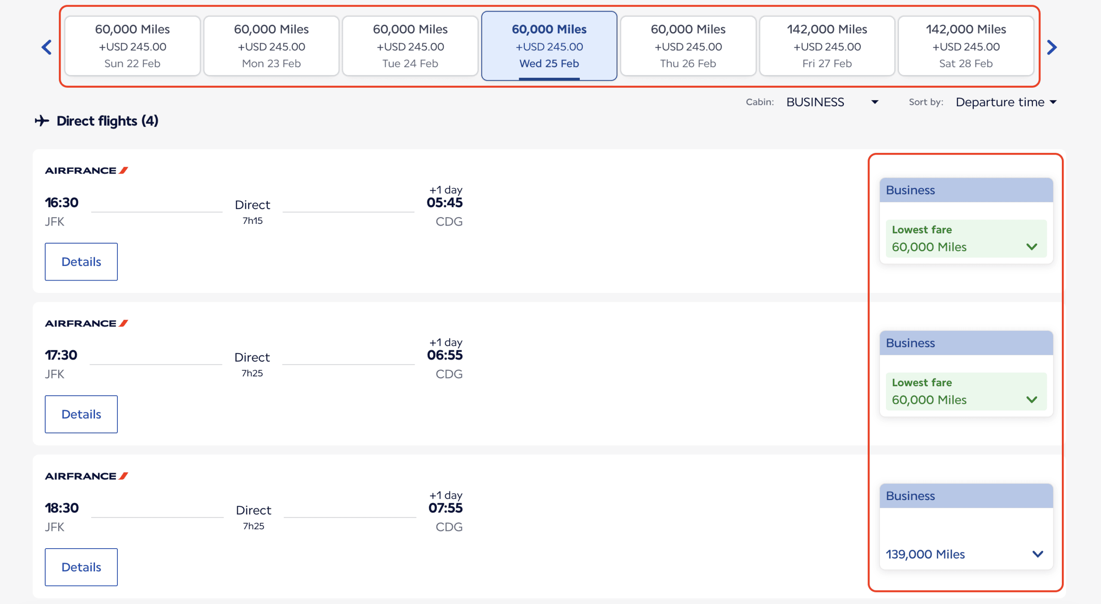
Task: Expand the 139,000 Miles fare on the 18:30 flight
Action: click(1038, 554)
